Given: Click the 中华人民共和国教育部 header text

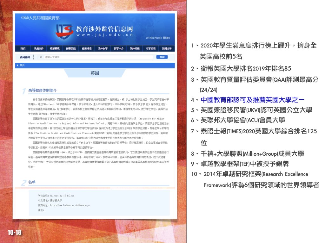Looking at the screenshot, I should pyautogui.click(x=40, y=18).
